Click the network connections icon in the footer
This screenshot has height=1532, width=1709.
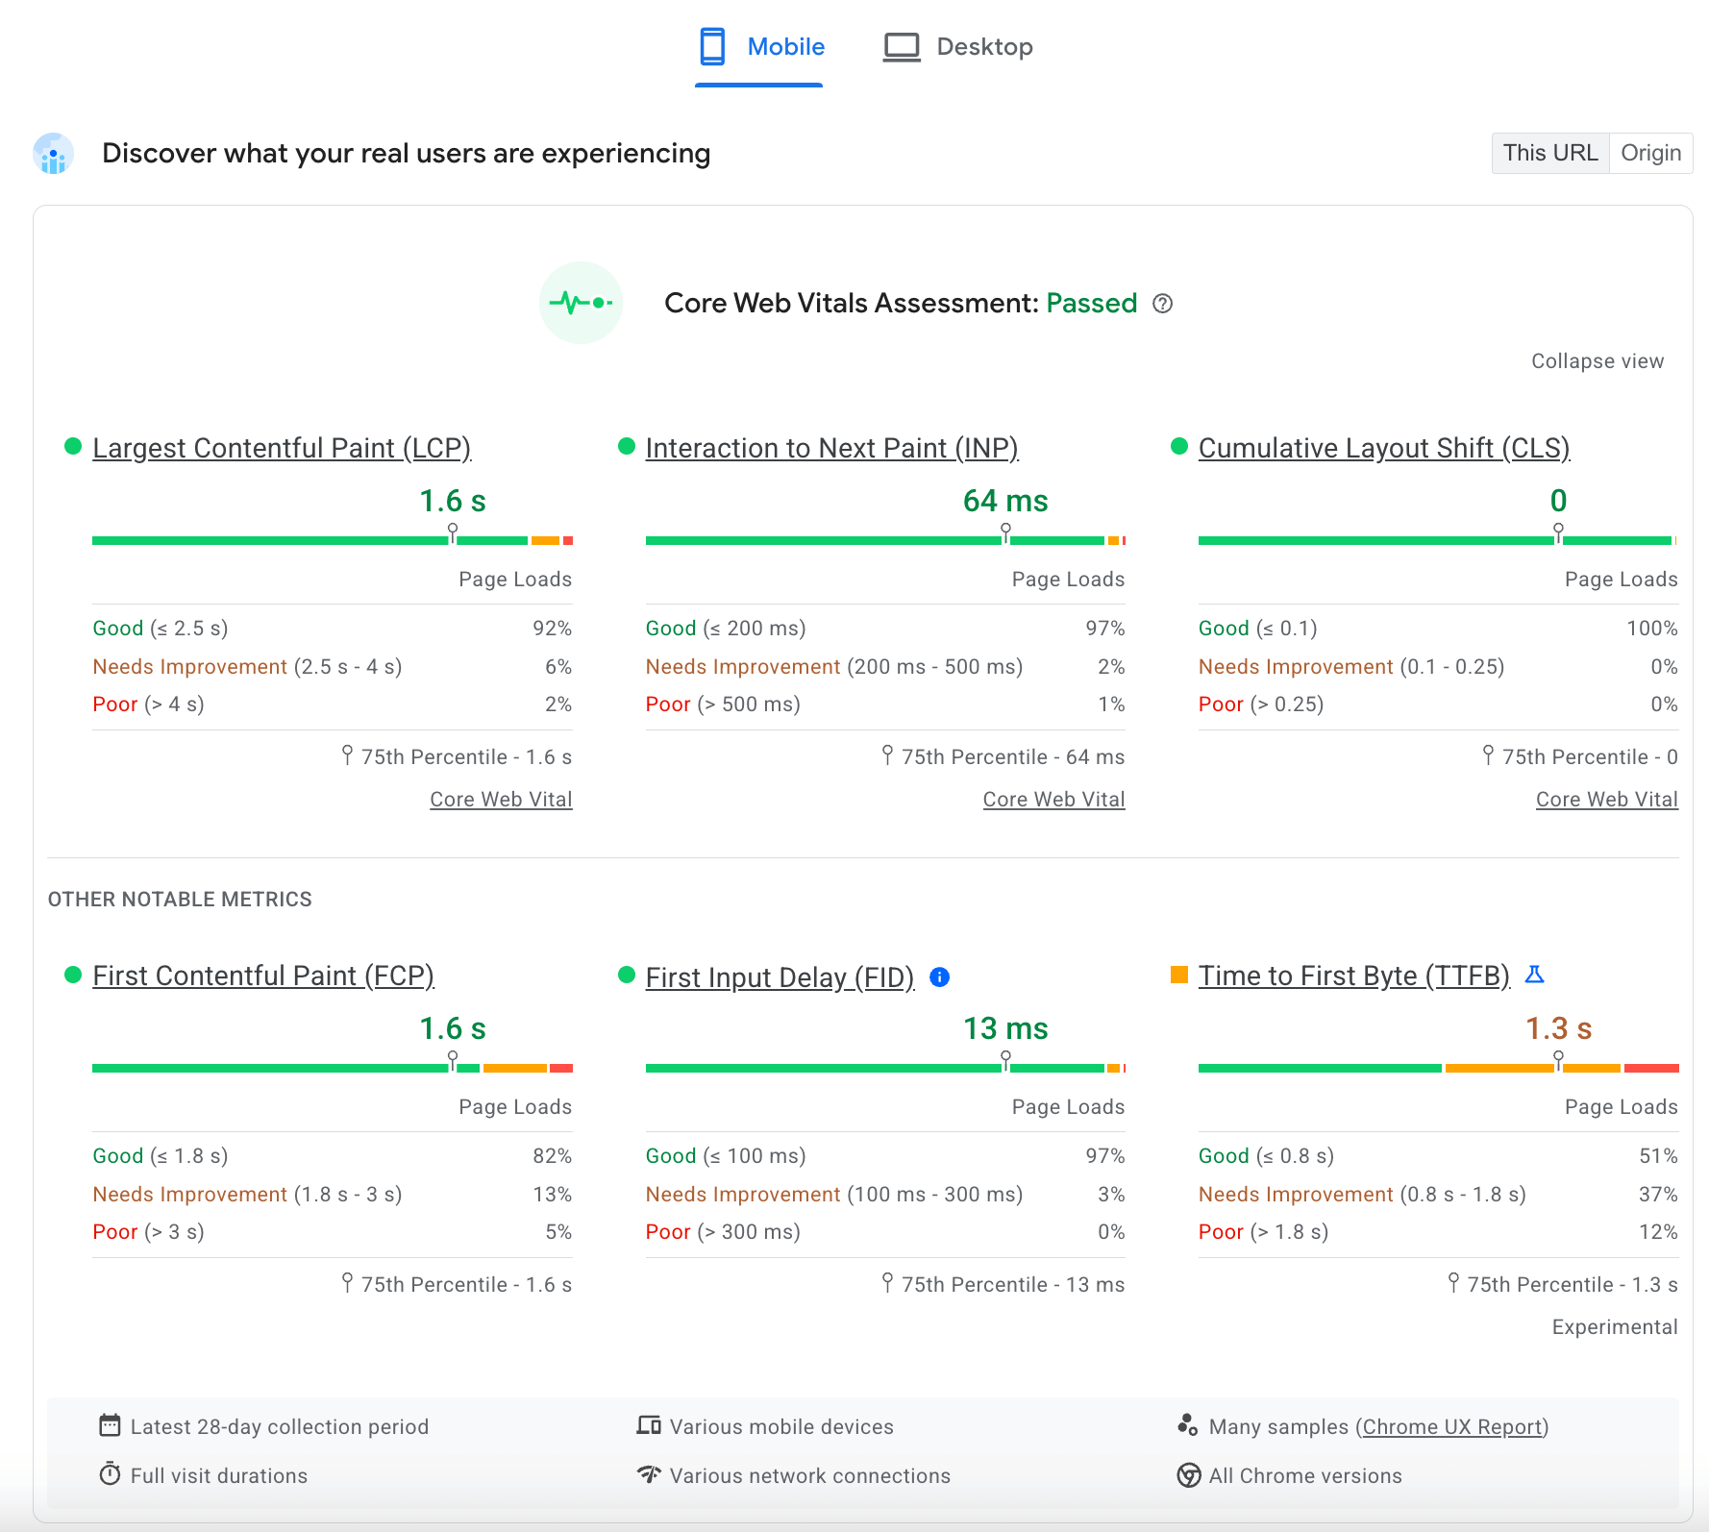click(651, 1475)
